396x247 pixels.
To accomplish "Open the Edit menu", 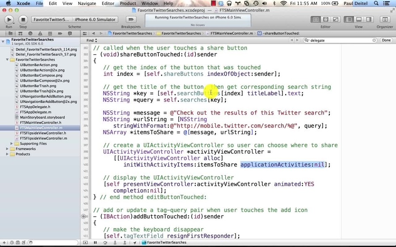I will 53,3.
